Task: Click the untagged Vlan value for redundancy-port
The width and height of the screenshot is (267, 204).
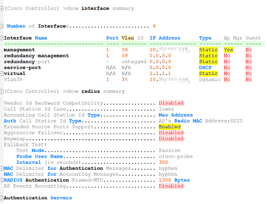Action: click(x=134, y=62)
